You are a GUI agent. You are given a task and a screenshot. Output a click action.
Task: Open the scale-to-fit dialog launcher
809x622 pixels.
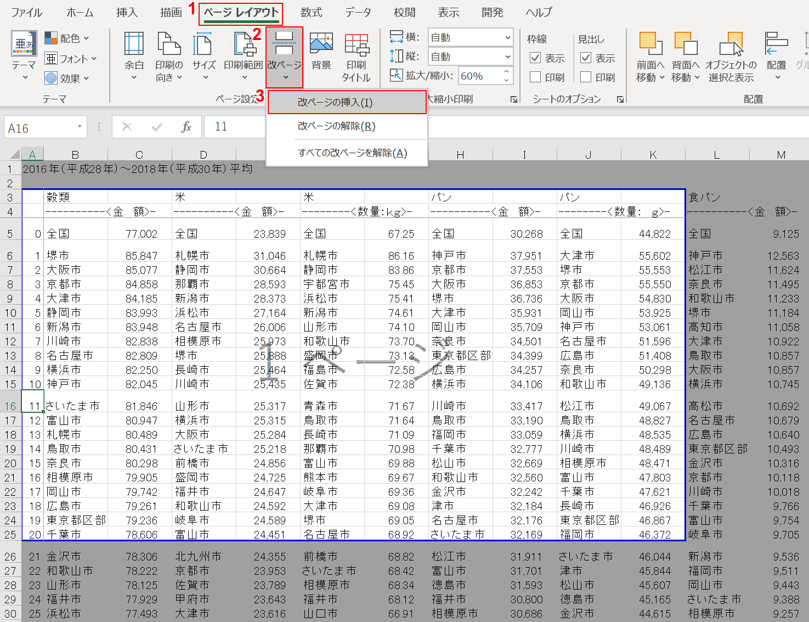[514, 99]
